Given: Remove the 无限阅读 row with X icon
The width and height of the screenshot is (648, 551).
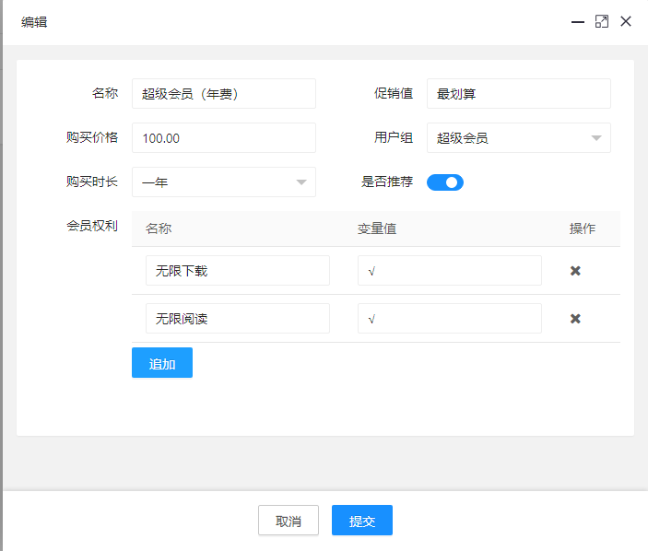Looking at the screenshot, I should point(575,319).
